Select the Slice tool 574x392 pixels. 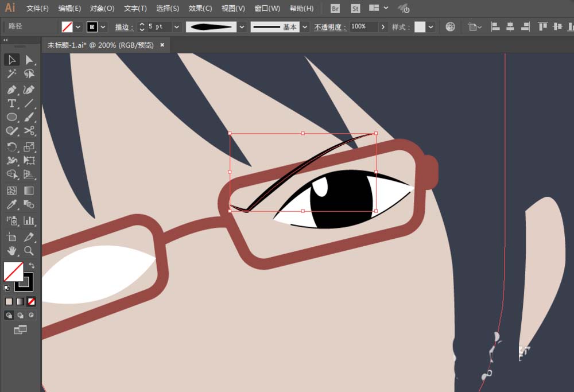[x=29, y=237]
